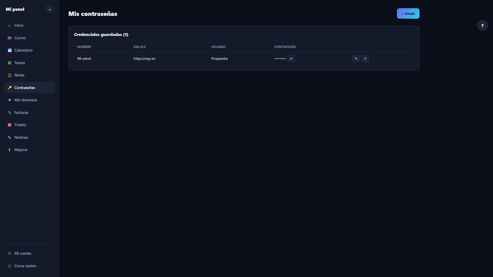Viewport: 493px width, 277px height.
Task: Navigate to Mis dominios
Action: (x=29, y=100)
